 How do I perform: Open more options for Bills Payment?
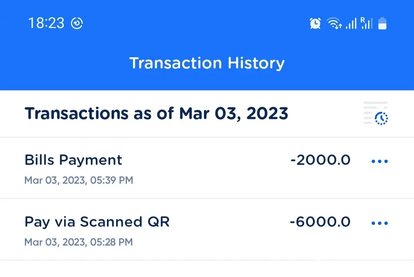[x=379, y=161]
